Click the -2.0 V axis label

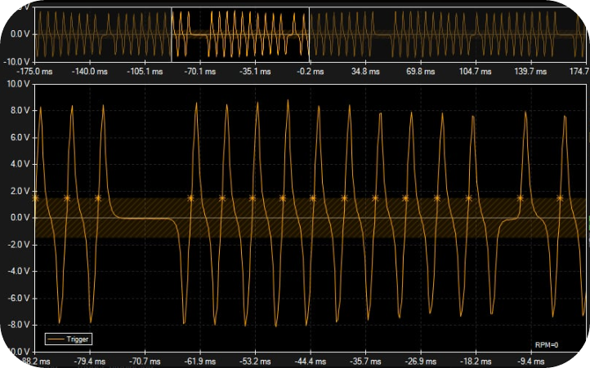(x=20, y=245)
